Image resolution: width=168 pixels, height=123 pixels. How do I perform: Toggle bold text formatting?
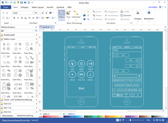click(14, 18)
